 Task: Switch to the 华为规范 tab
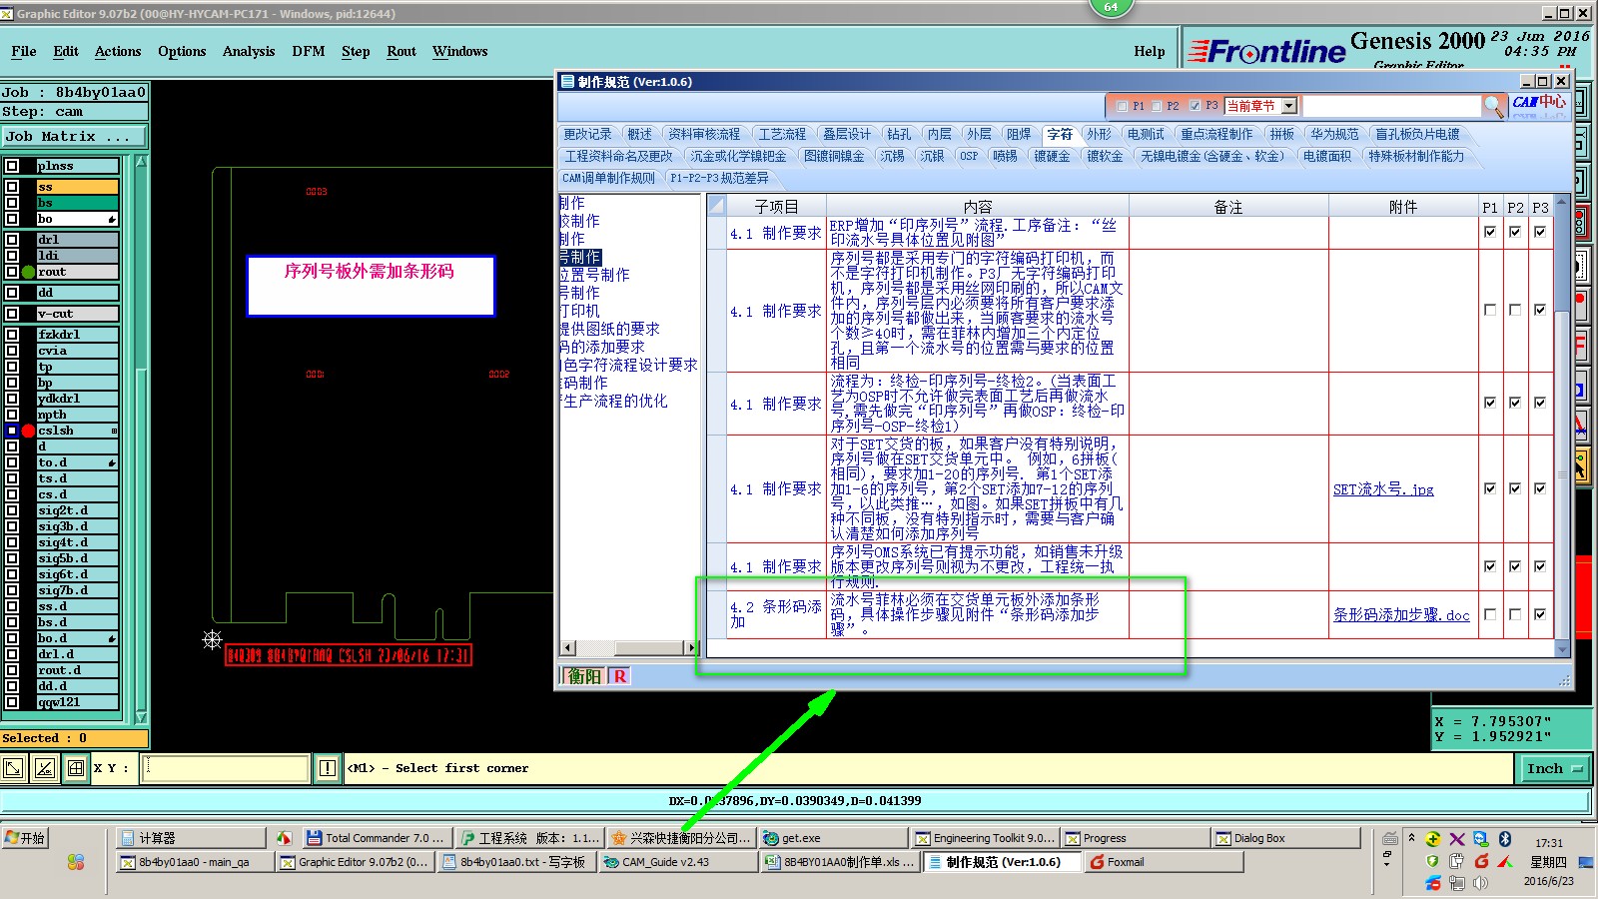pos(1334,134)
